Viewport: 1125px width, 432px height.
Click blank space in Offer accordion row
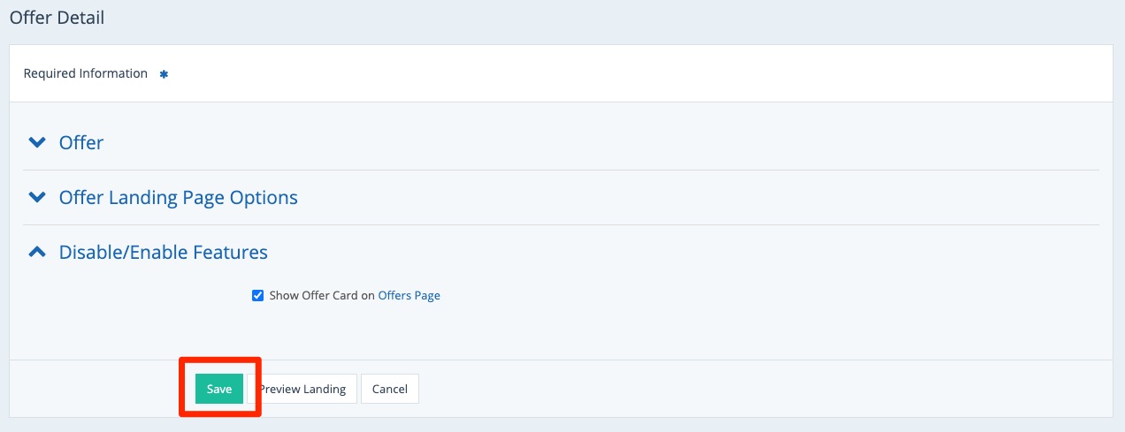[x=619, y=142]
